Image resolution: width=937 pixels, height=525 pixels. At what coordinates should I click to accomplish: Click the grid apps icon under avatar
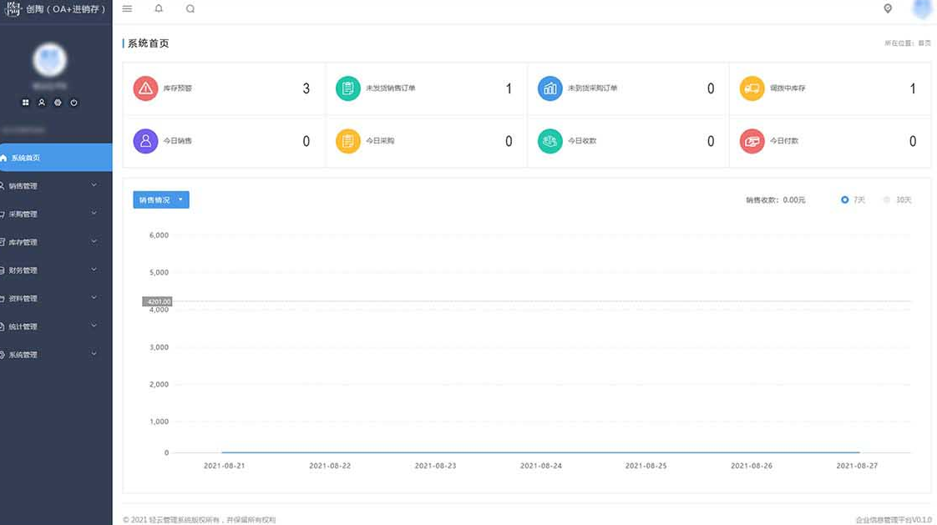tap(26, 103)
